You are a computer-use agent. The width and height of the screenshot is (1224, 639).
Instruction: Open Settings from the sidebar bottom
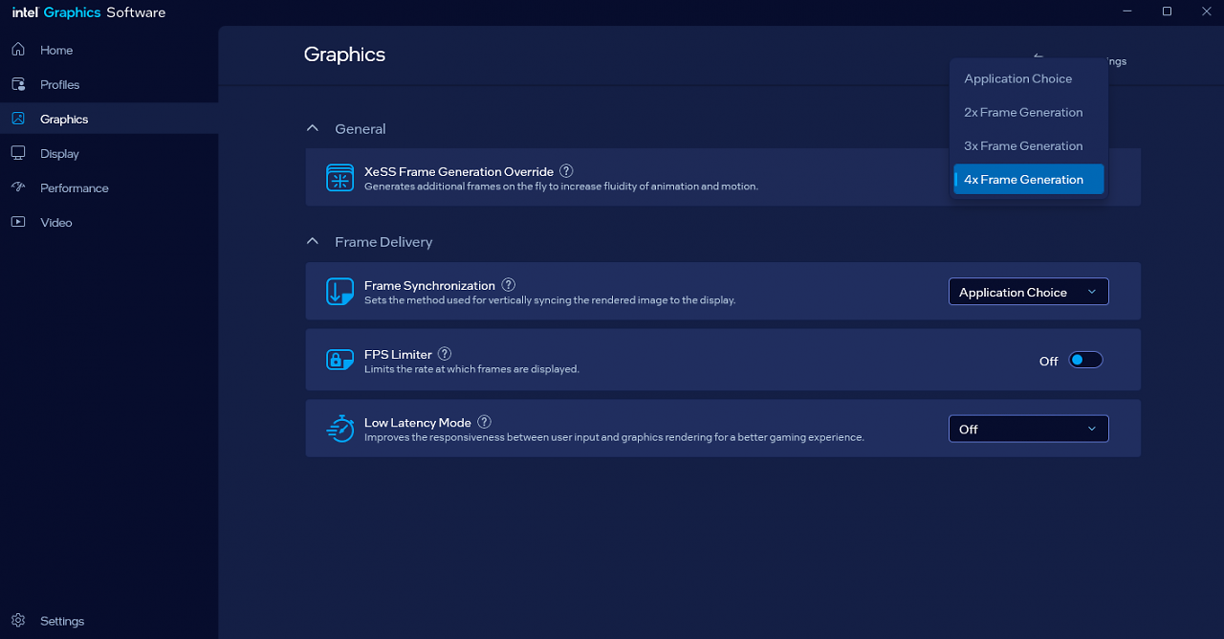pyautogui.click(x=109, y=621)
